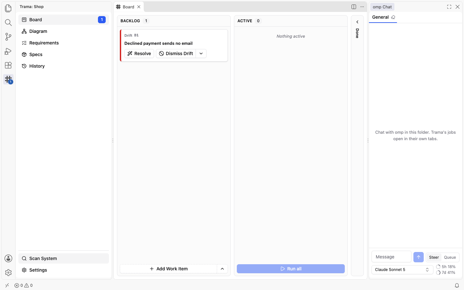Open the remote window status bar icon
The height and width of the screenshot is (290, 464).
(7, 285)
